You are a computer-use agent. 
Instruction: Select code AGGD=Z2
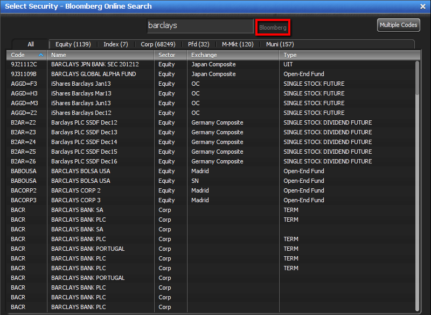tap(24, 113)
